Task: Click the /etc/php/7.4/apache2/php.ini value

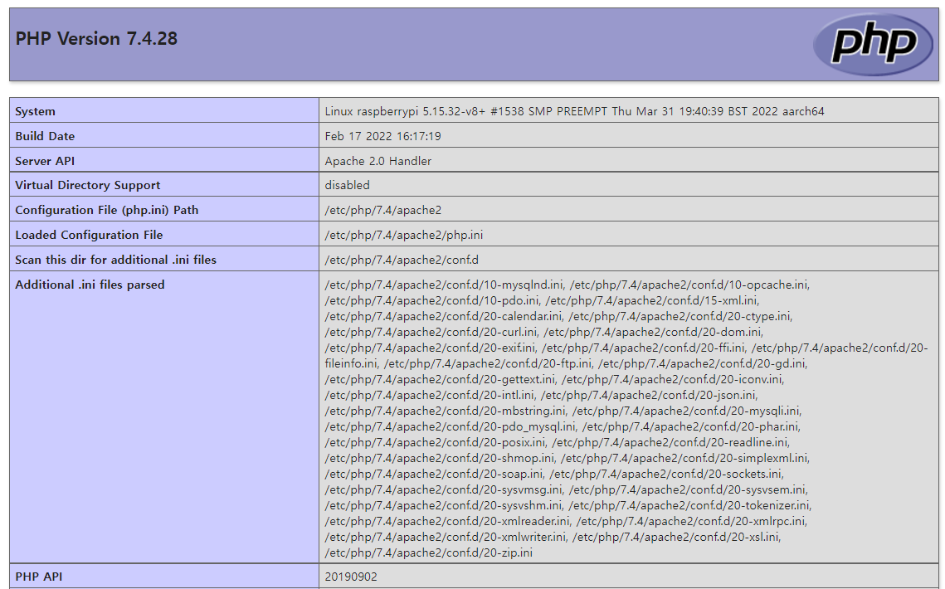Action: [x=404, y=235]
